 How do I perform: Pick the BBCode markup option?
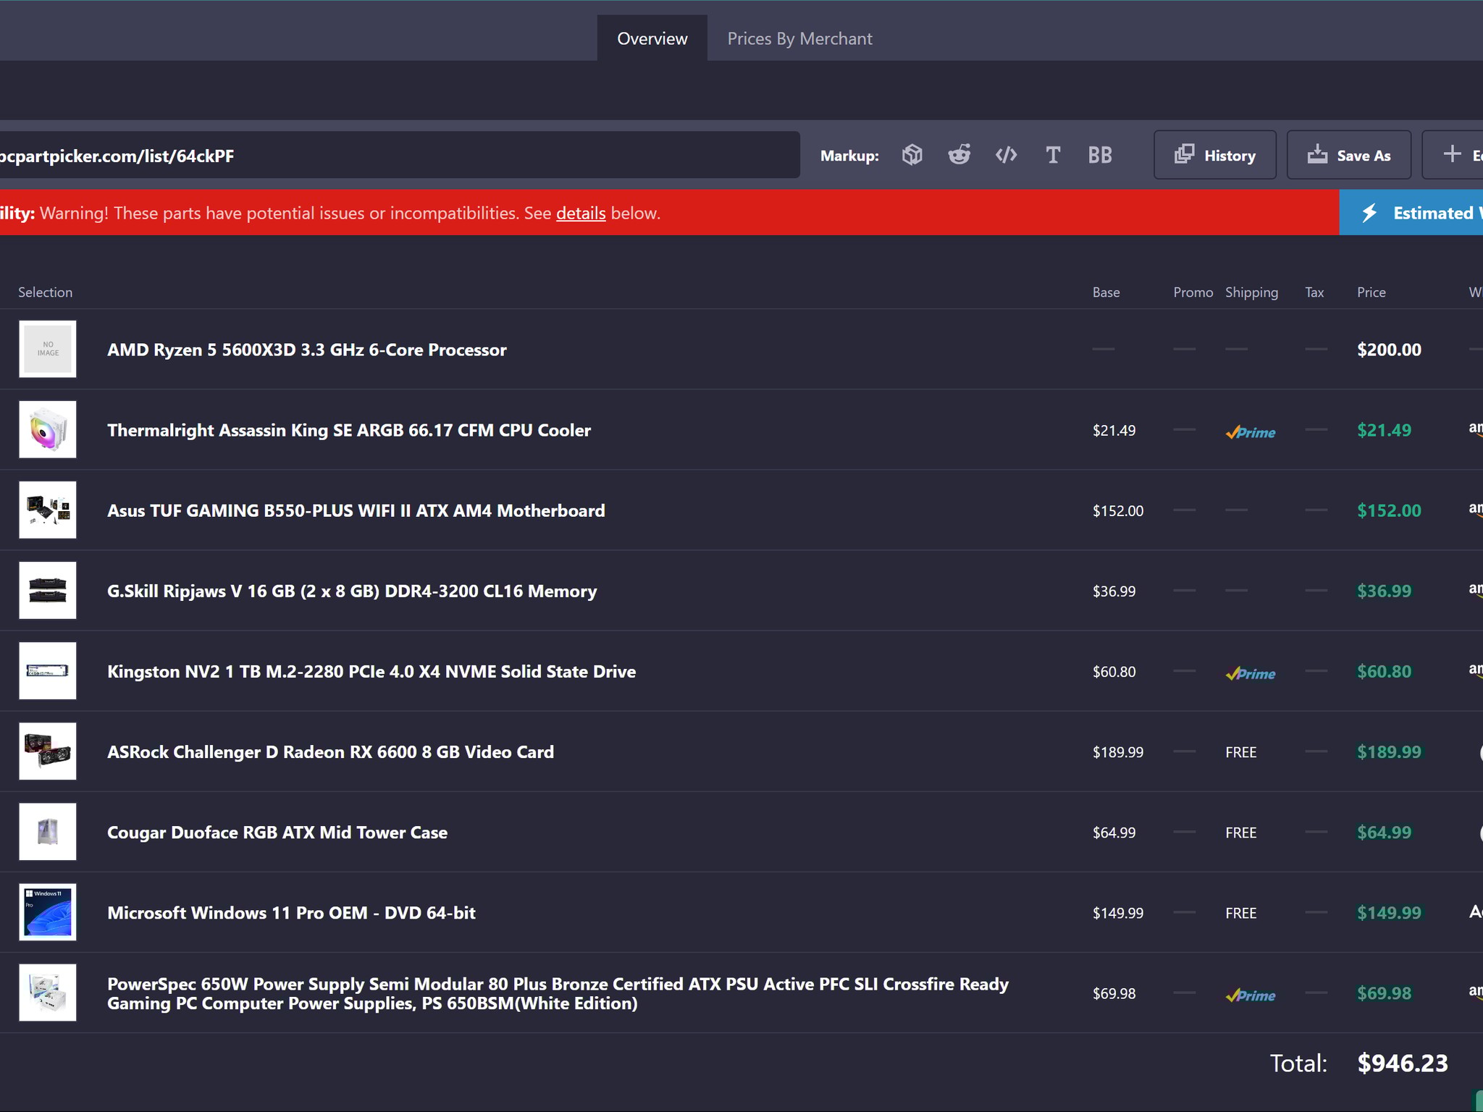click(x=1099, y=155)
